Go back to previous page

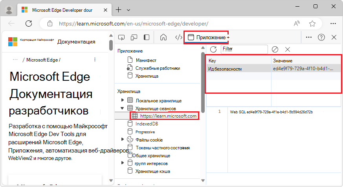11,24
